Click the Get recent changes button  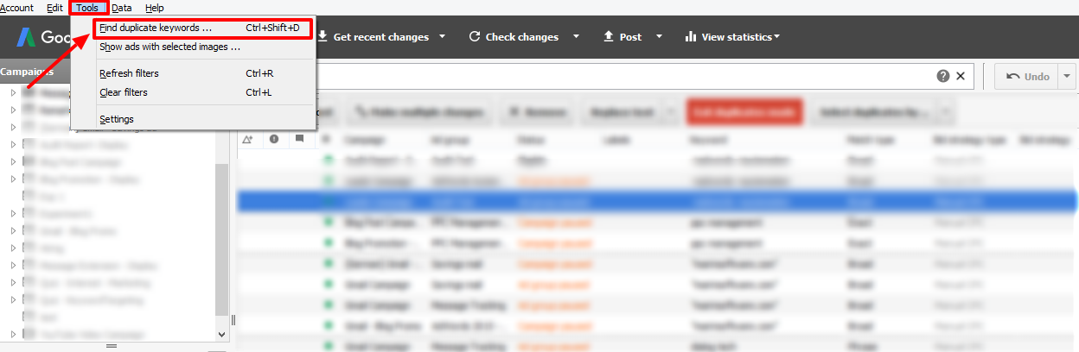pyautogui.click(x=373, y=37)
